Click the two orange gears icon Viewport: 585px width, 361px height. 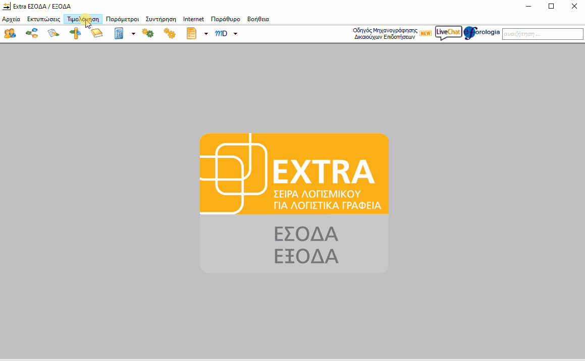tap(170, 34)
